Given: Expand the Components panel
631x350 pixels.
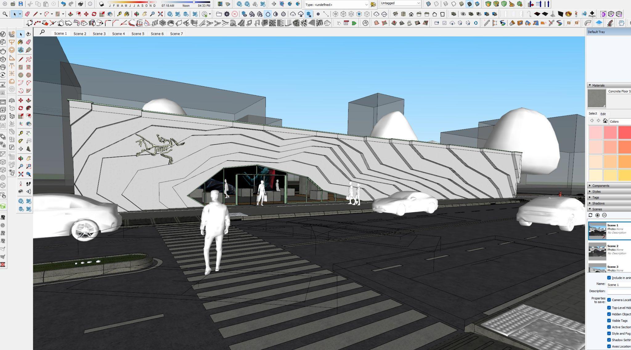Looking at the screenshot, I should click(600, 185).
